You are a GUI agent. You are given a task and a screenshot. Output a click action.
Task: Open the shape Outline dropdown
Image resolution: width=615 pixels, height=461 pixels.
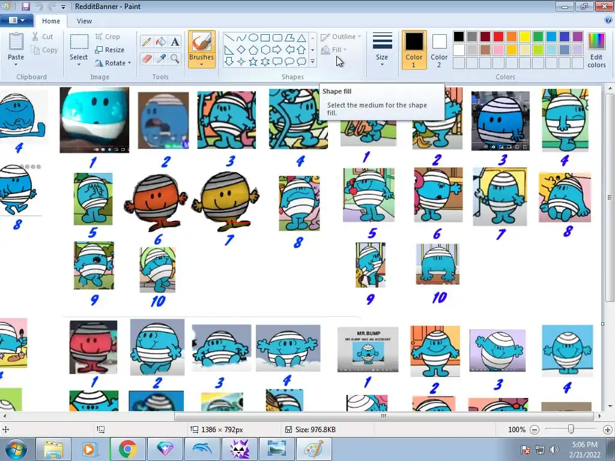pos(341,37)
